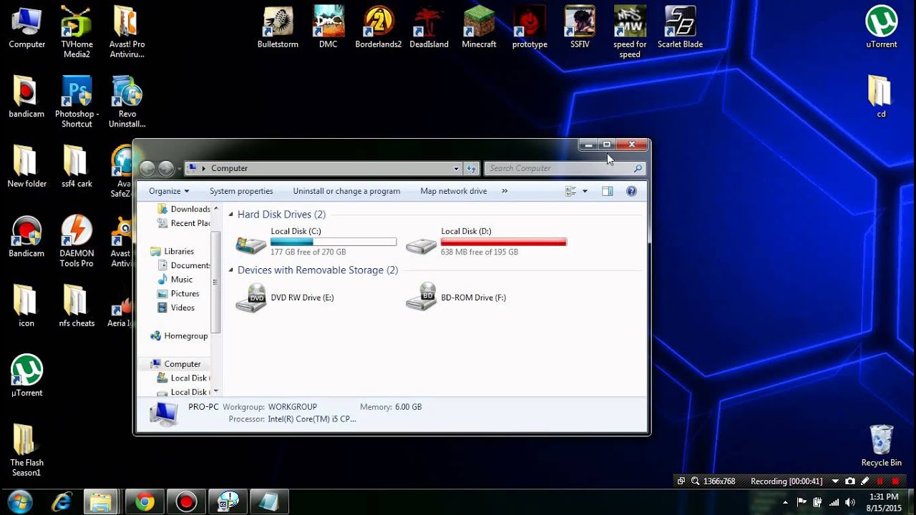
Task: Click Map network drive
Action: (x=453, y=191)
